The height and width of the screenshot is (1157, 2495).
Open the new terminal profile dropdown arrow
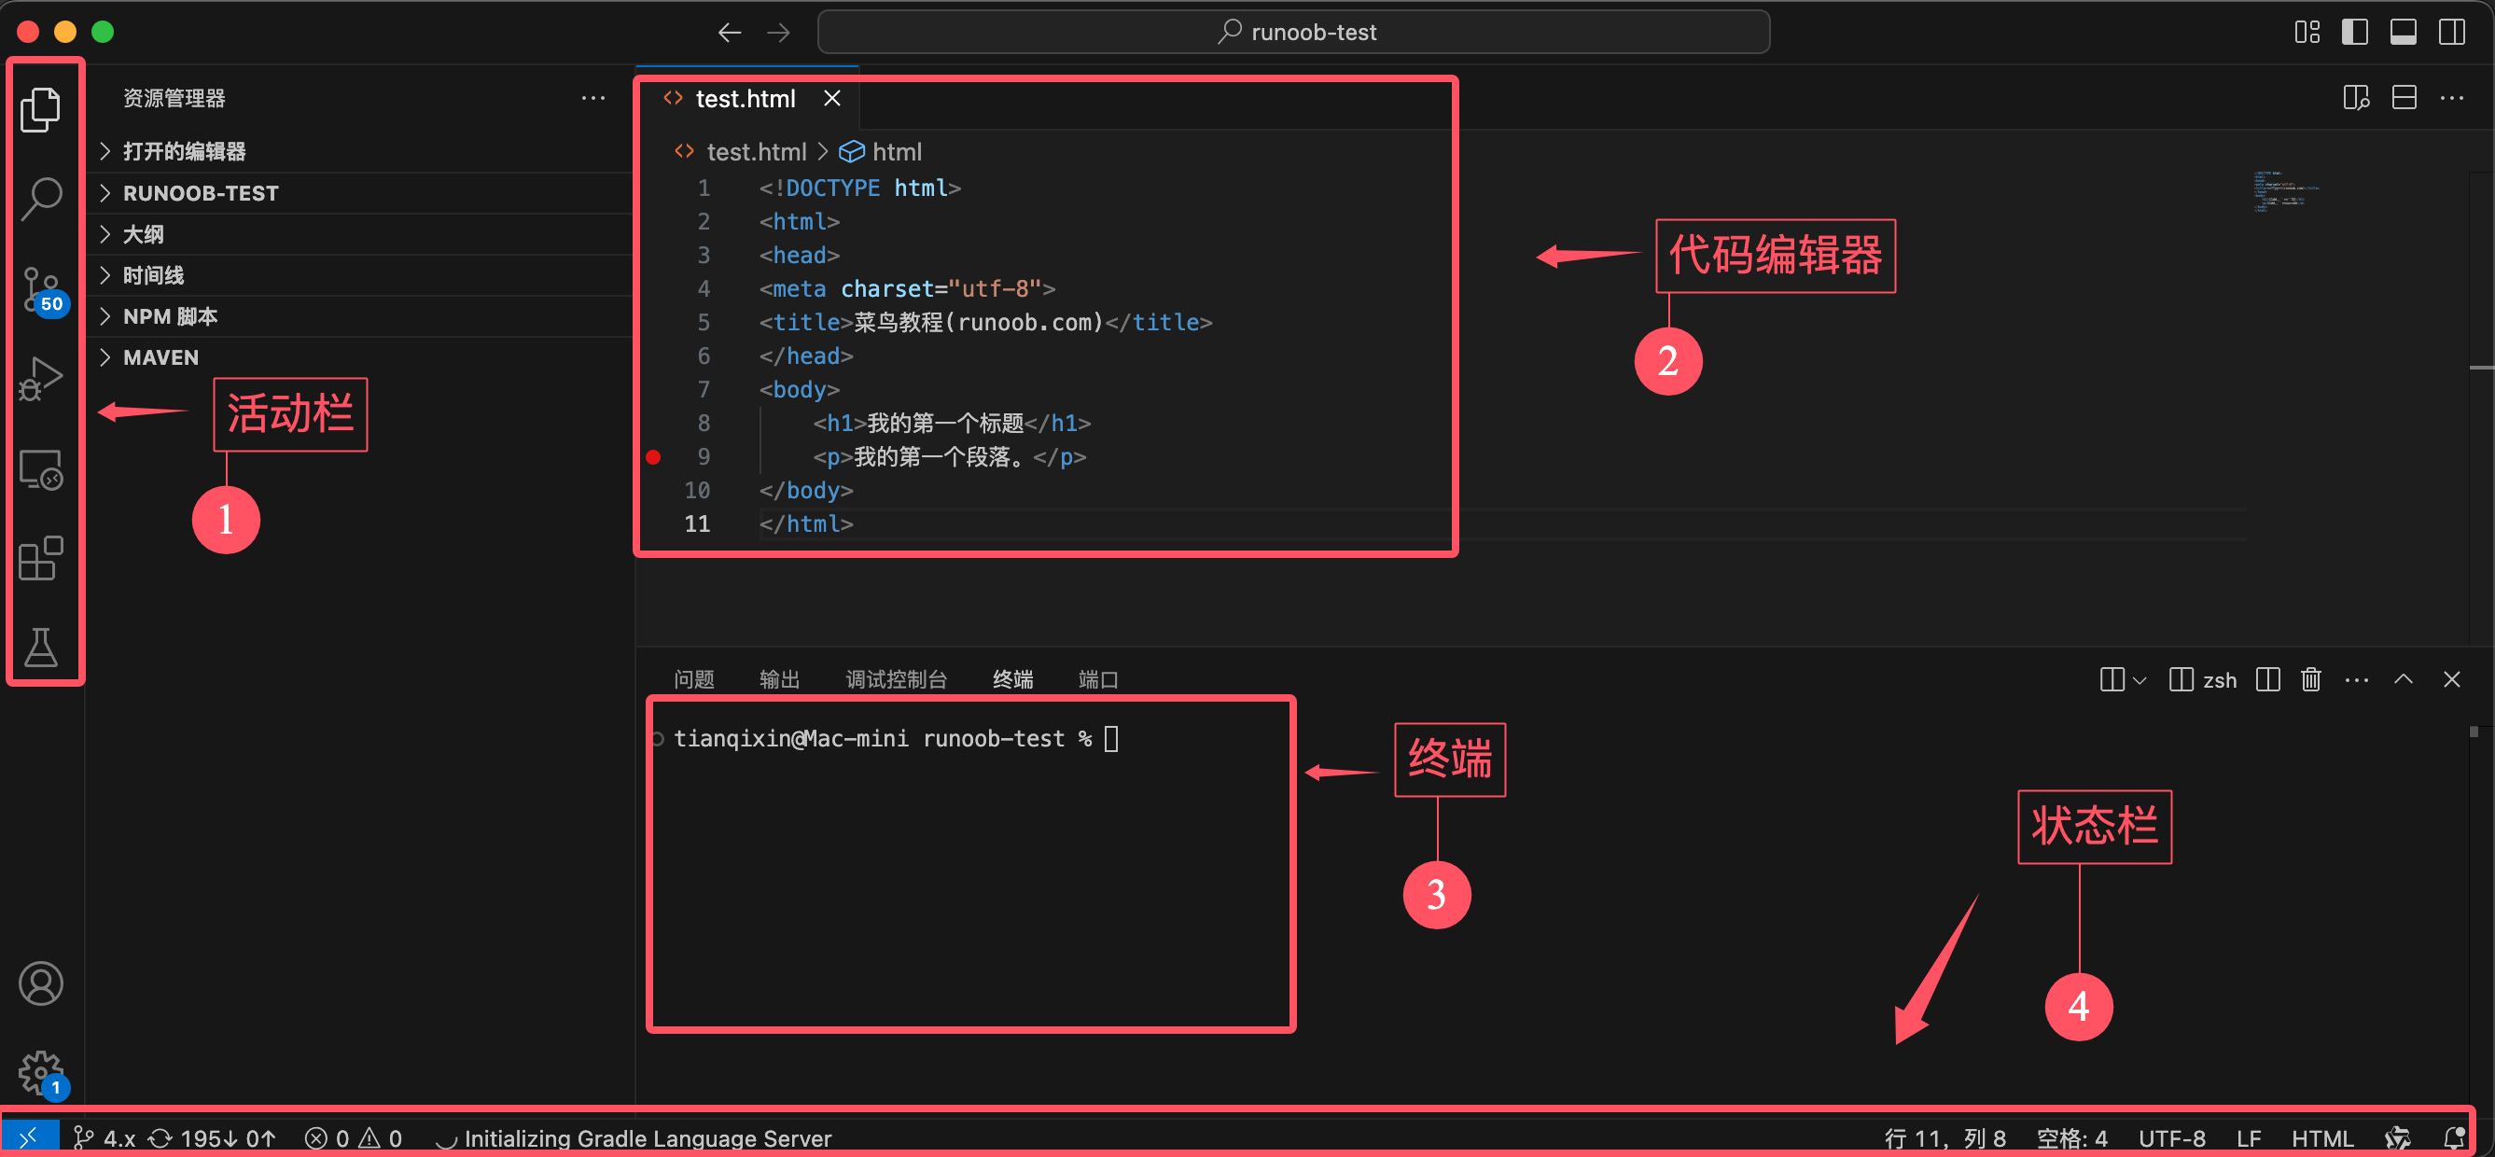tap(2140, 680)
